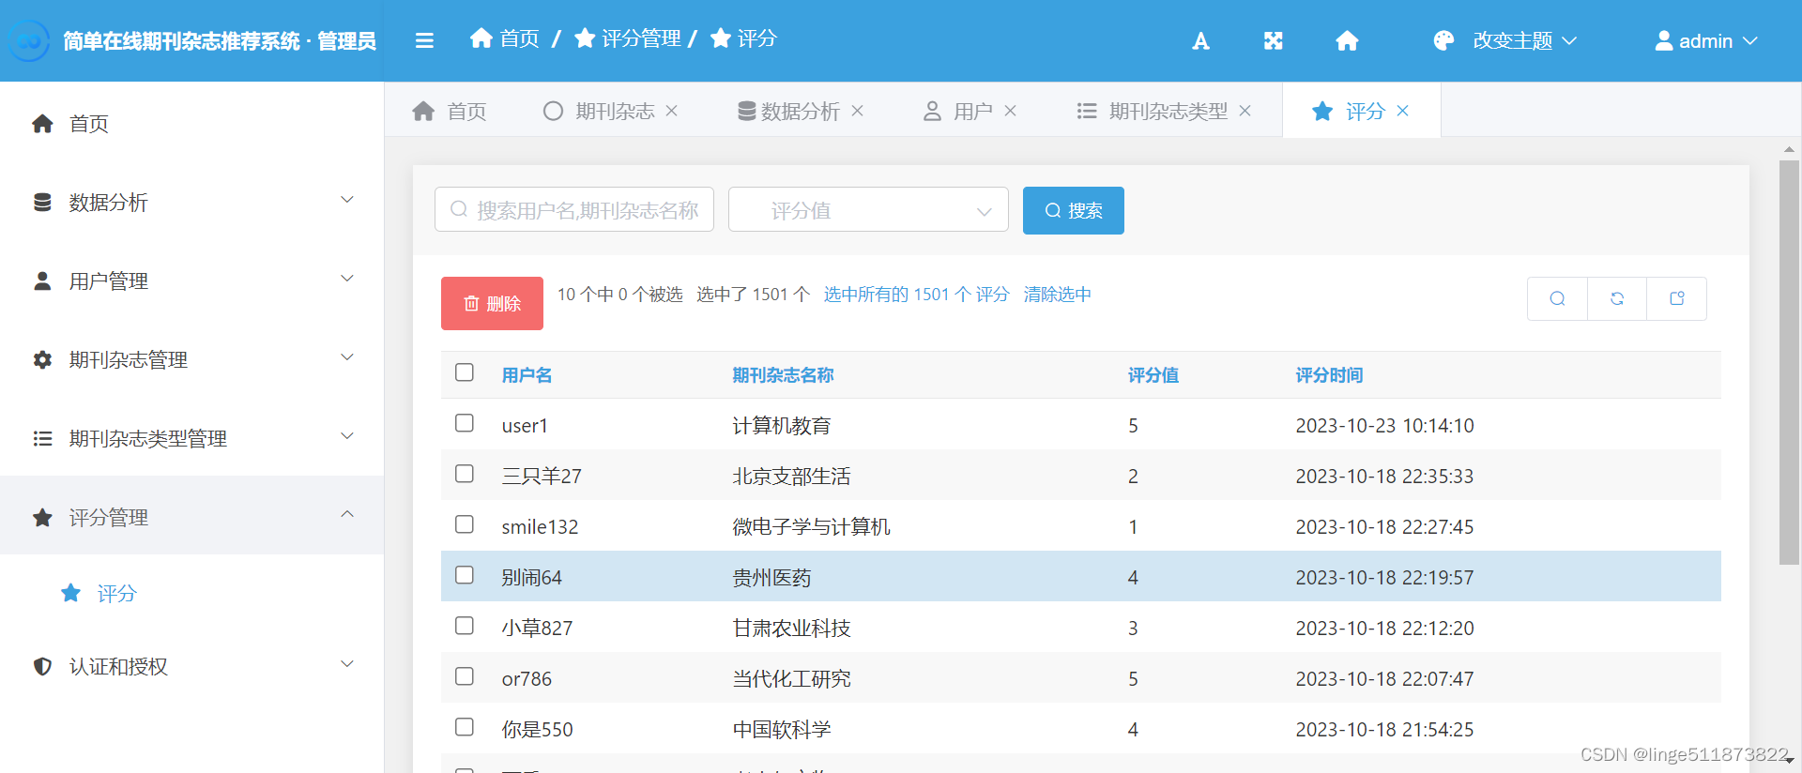Toggle the hamburger sidebar menu icon
Screen dimensions: 1802x773
tap(424, 40)
